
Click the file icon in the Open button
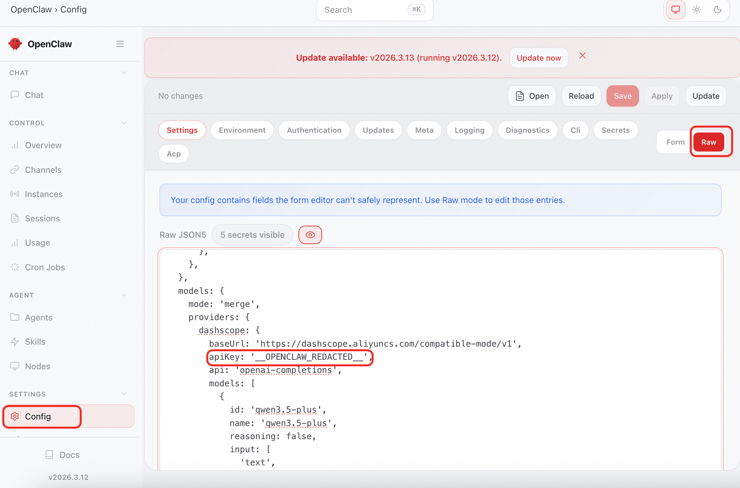point(520,96)
